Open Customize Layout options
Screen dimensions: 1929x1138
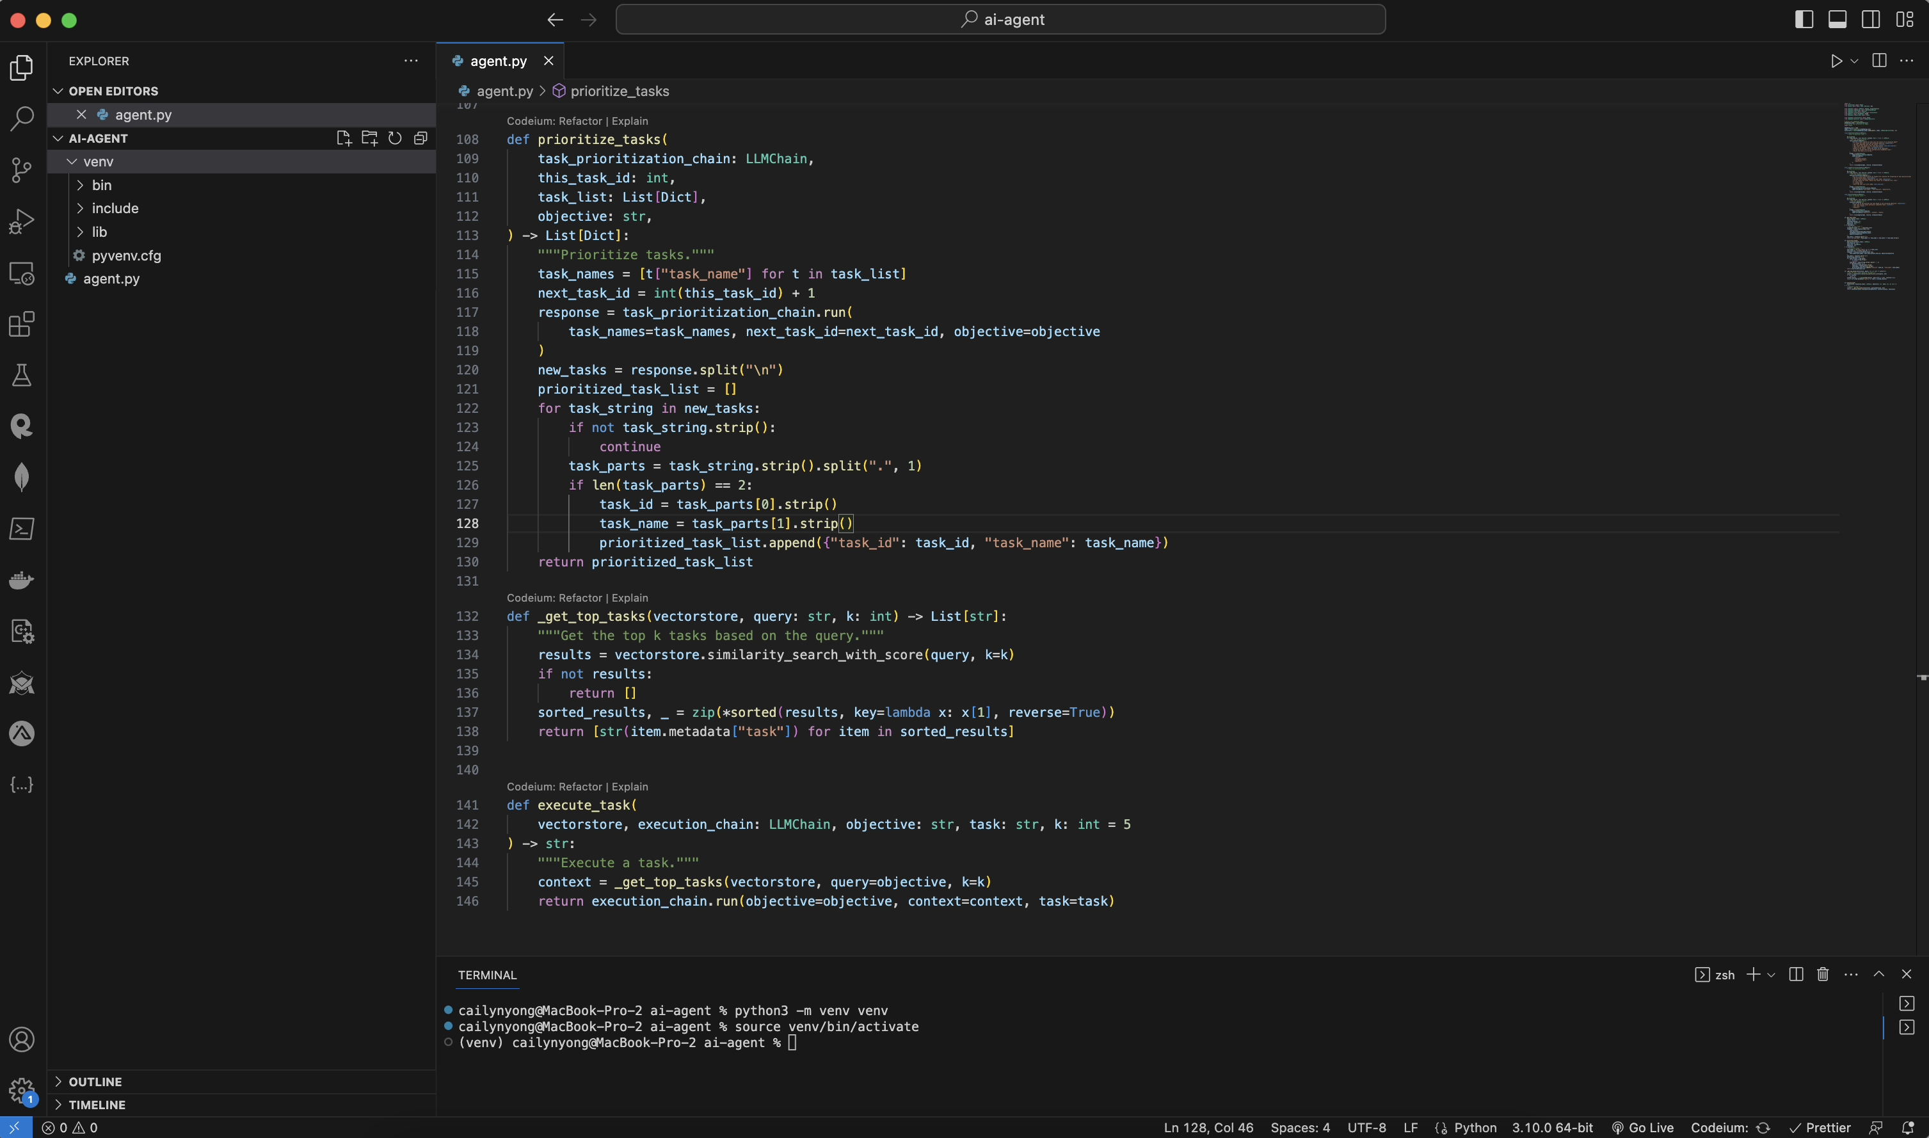click(x=1905, y=20)
